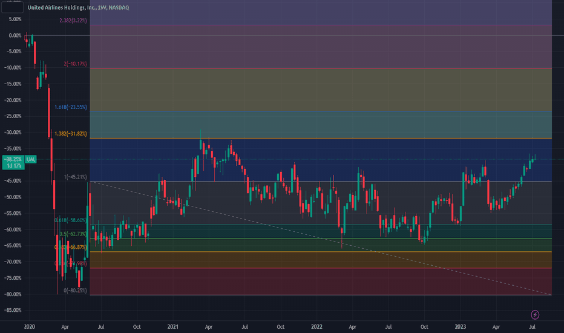Screen dimensions: 564x333
Task: Select the 1.382(-31.82%) Fibonacci level label
Action: (x=70, y=134)
